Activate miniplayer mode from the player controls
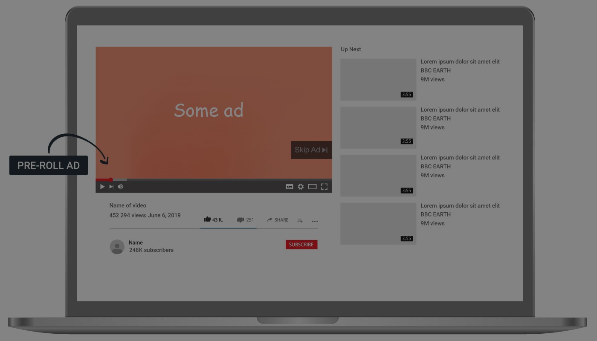 click(313, 186)
